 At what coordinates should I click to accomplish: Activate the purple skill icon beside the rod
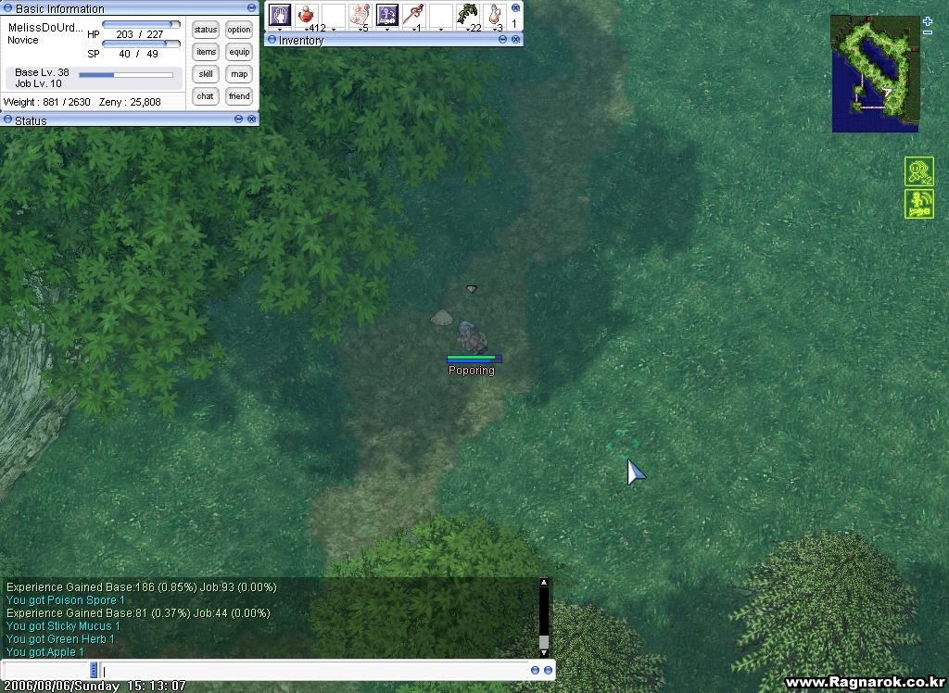click(387, 15)
